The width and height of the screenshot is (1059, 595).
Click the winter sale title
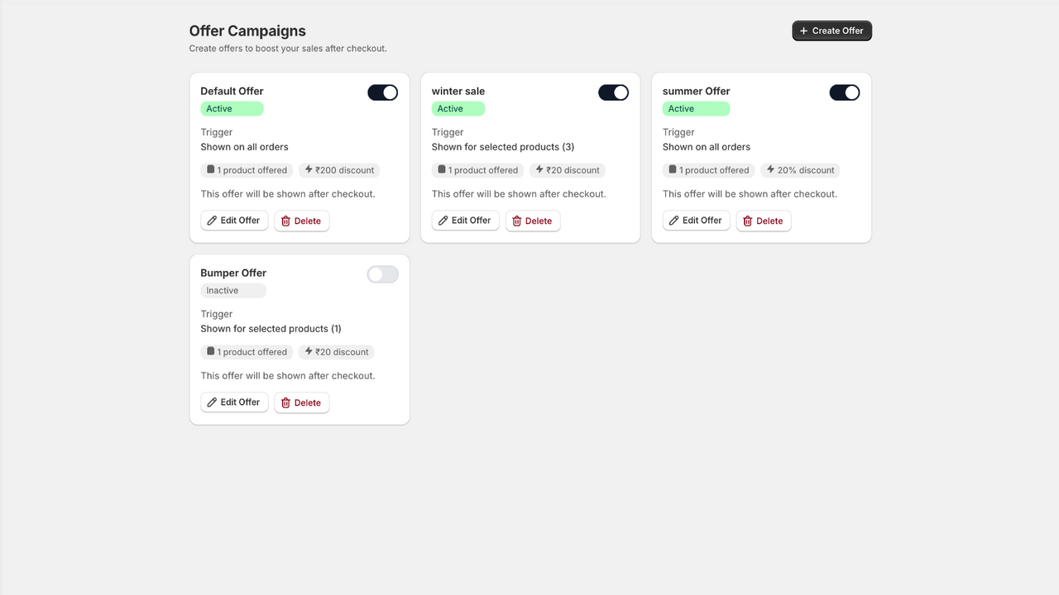458,91
